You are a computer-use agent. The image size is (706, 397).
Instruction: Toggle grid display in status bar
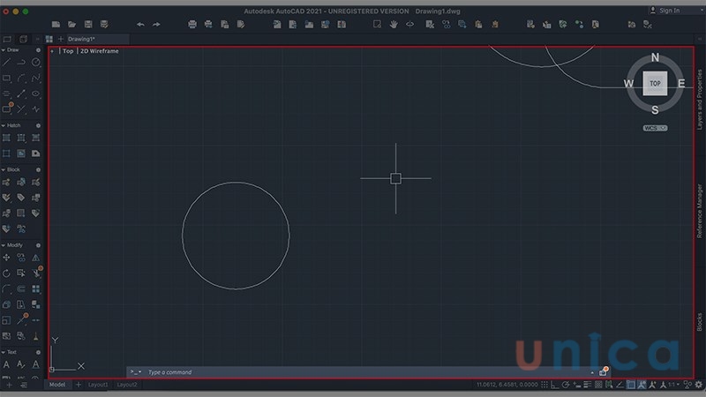point(545,385)
